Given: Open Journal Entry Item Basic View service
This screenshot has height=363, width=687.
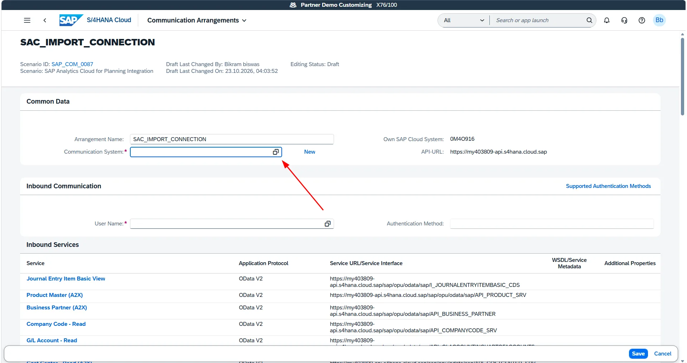Looking at the screenshot, I should (x=66, y=279).
